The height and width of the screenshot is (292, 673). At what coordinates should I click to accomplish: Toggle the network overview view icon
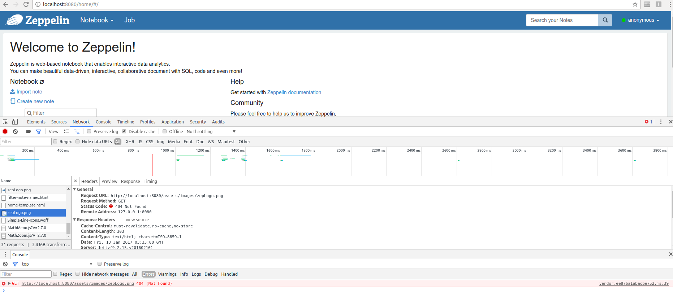pyautogui.click(x=77, y=131)
